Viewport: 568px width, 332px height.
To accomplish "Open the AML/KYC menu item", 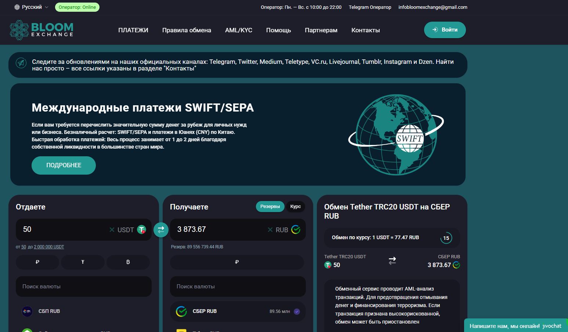I will (x=239, y=30).
